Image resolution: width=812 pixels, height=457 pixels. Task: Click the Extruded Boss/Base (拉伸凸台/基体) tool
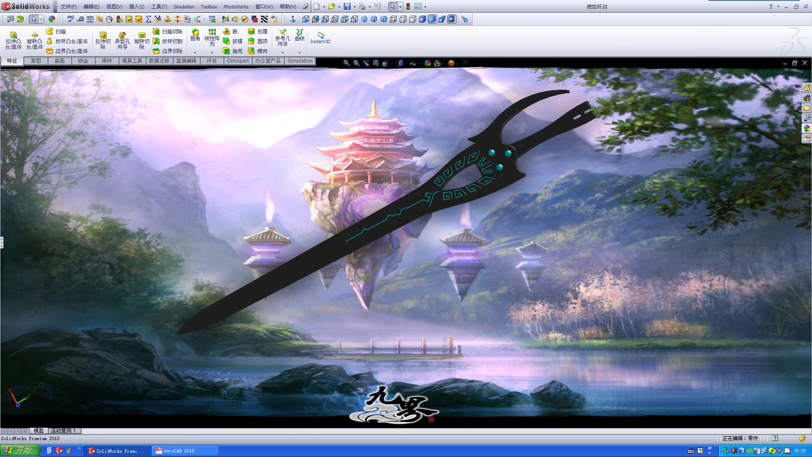(13, 40)
